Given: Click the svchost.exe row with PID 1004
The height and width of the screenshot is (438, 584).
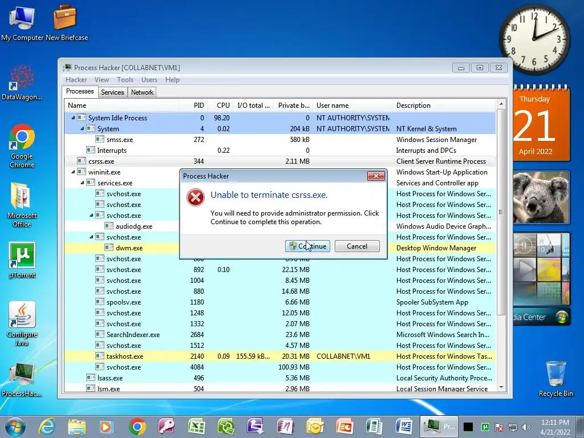Looking at the screenshot, I should click(280, 281).
